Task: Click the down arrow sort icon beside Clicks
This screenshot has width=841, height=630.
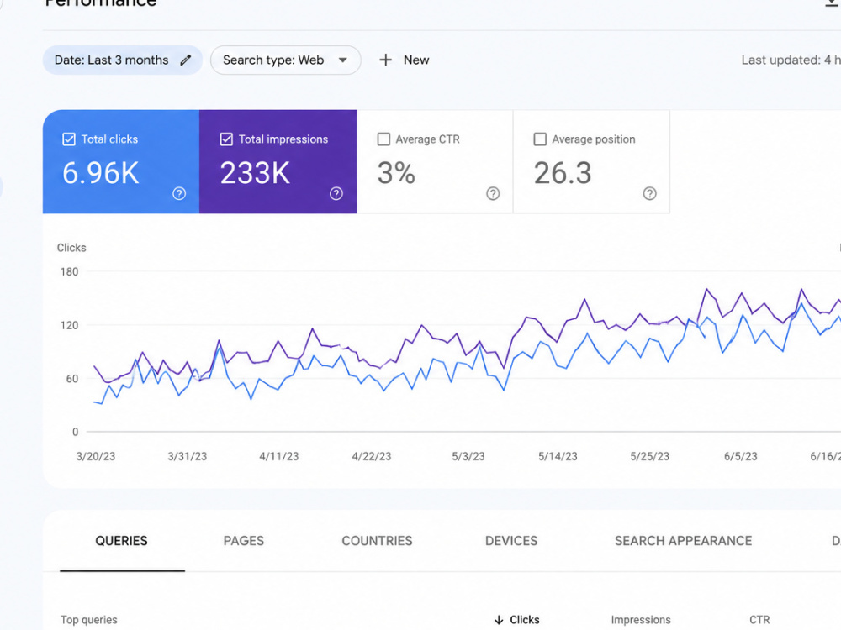Action: [x=499, y=620]
